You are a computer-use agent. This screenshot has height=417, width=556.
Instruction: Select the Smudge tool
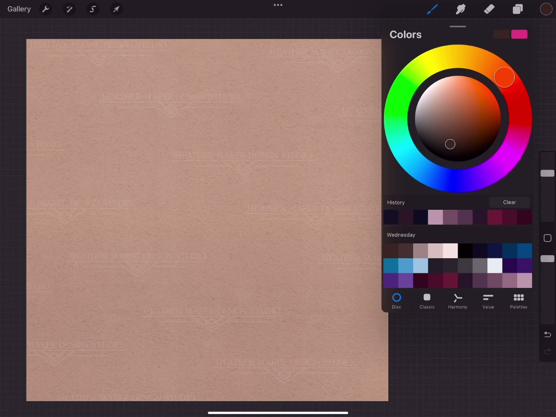461,9
